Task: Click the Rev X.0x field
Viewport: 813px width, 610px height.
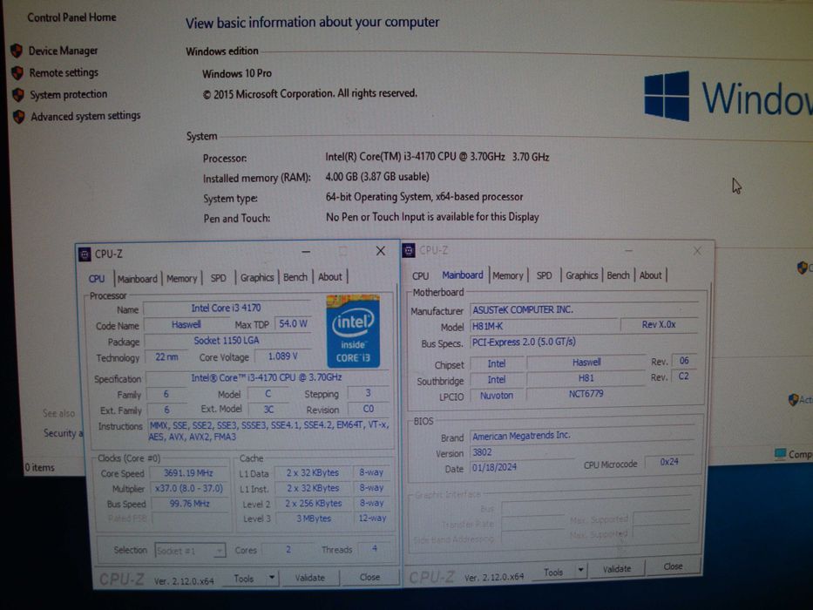Action: click(659, 325)
